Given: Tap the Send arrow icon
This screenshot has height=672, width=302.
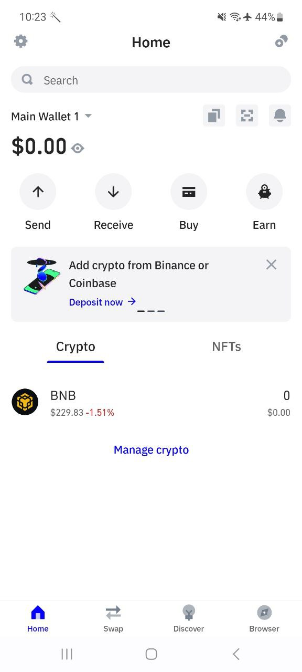Looking at the screenshot, I should click(38, 192).
